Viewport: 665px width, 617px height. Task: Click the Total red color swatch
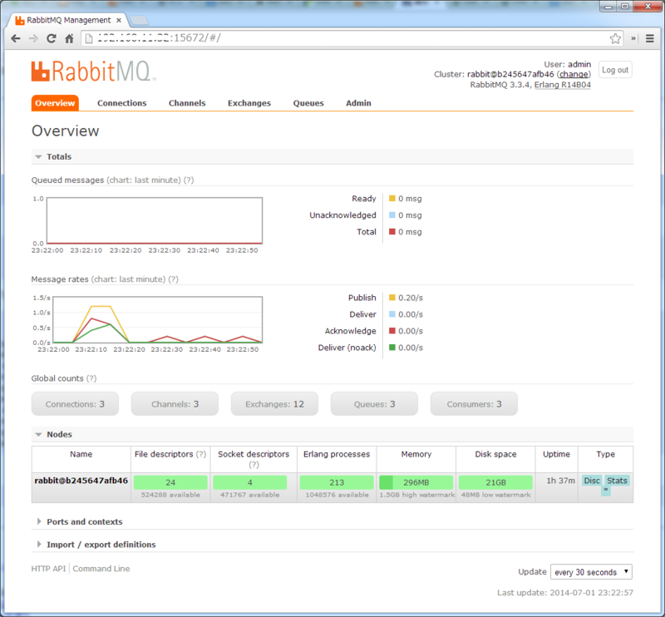[392, 231]
